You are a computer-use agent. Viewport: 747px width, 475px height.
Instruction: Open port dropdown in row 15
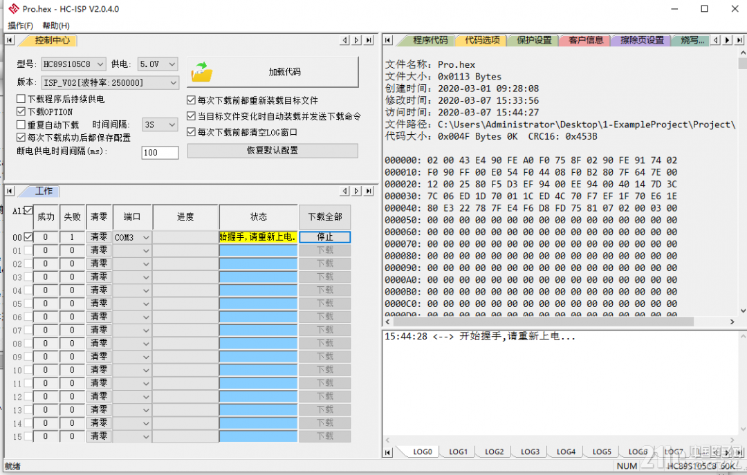point(132,436)
